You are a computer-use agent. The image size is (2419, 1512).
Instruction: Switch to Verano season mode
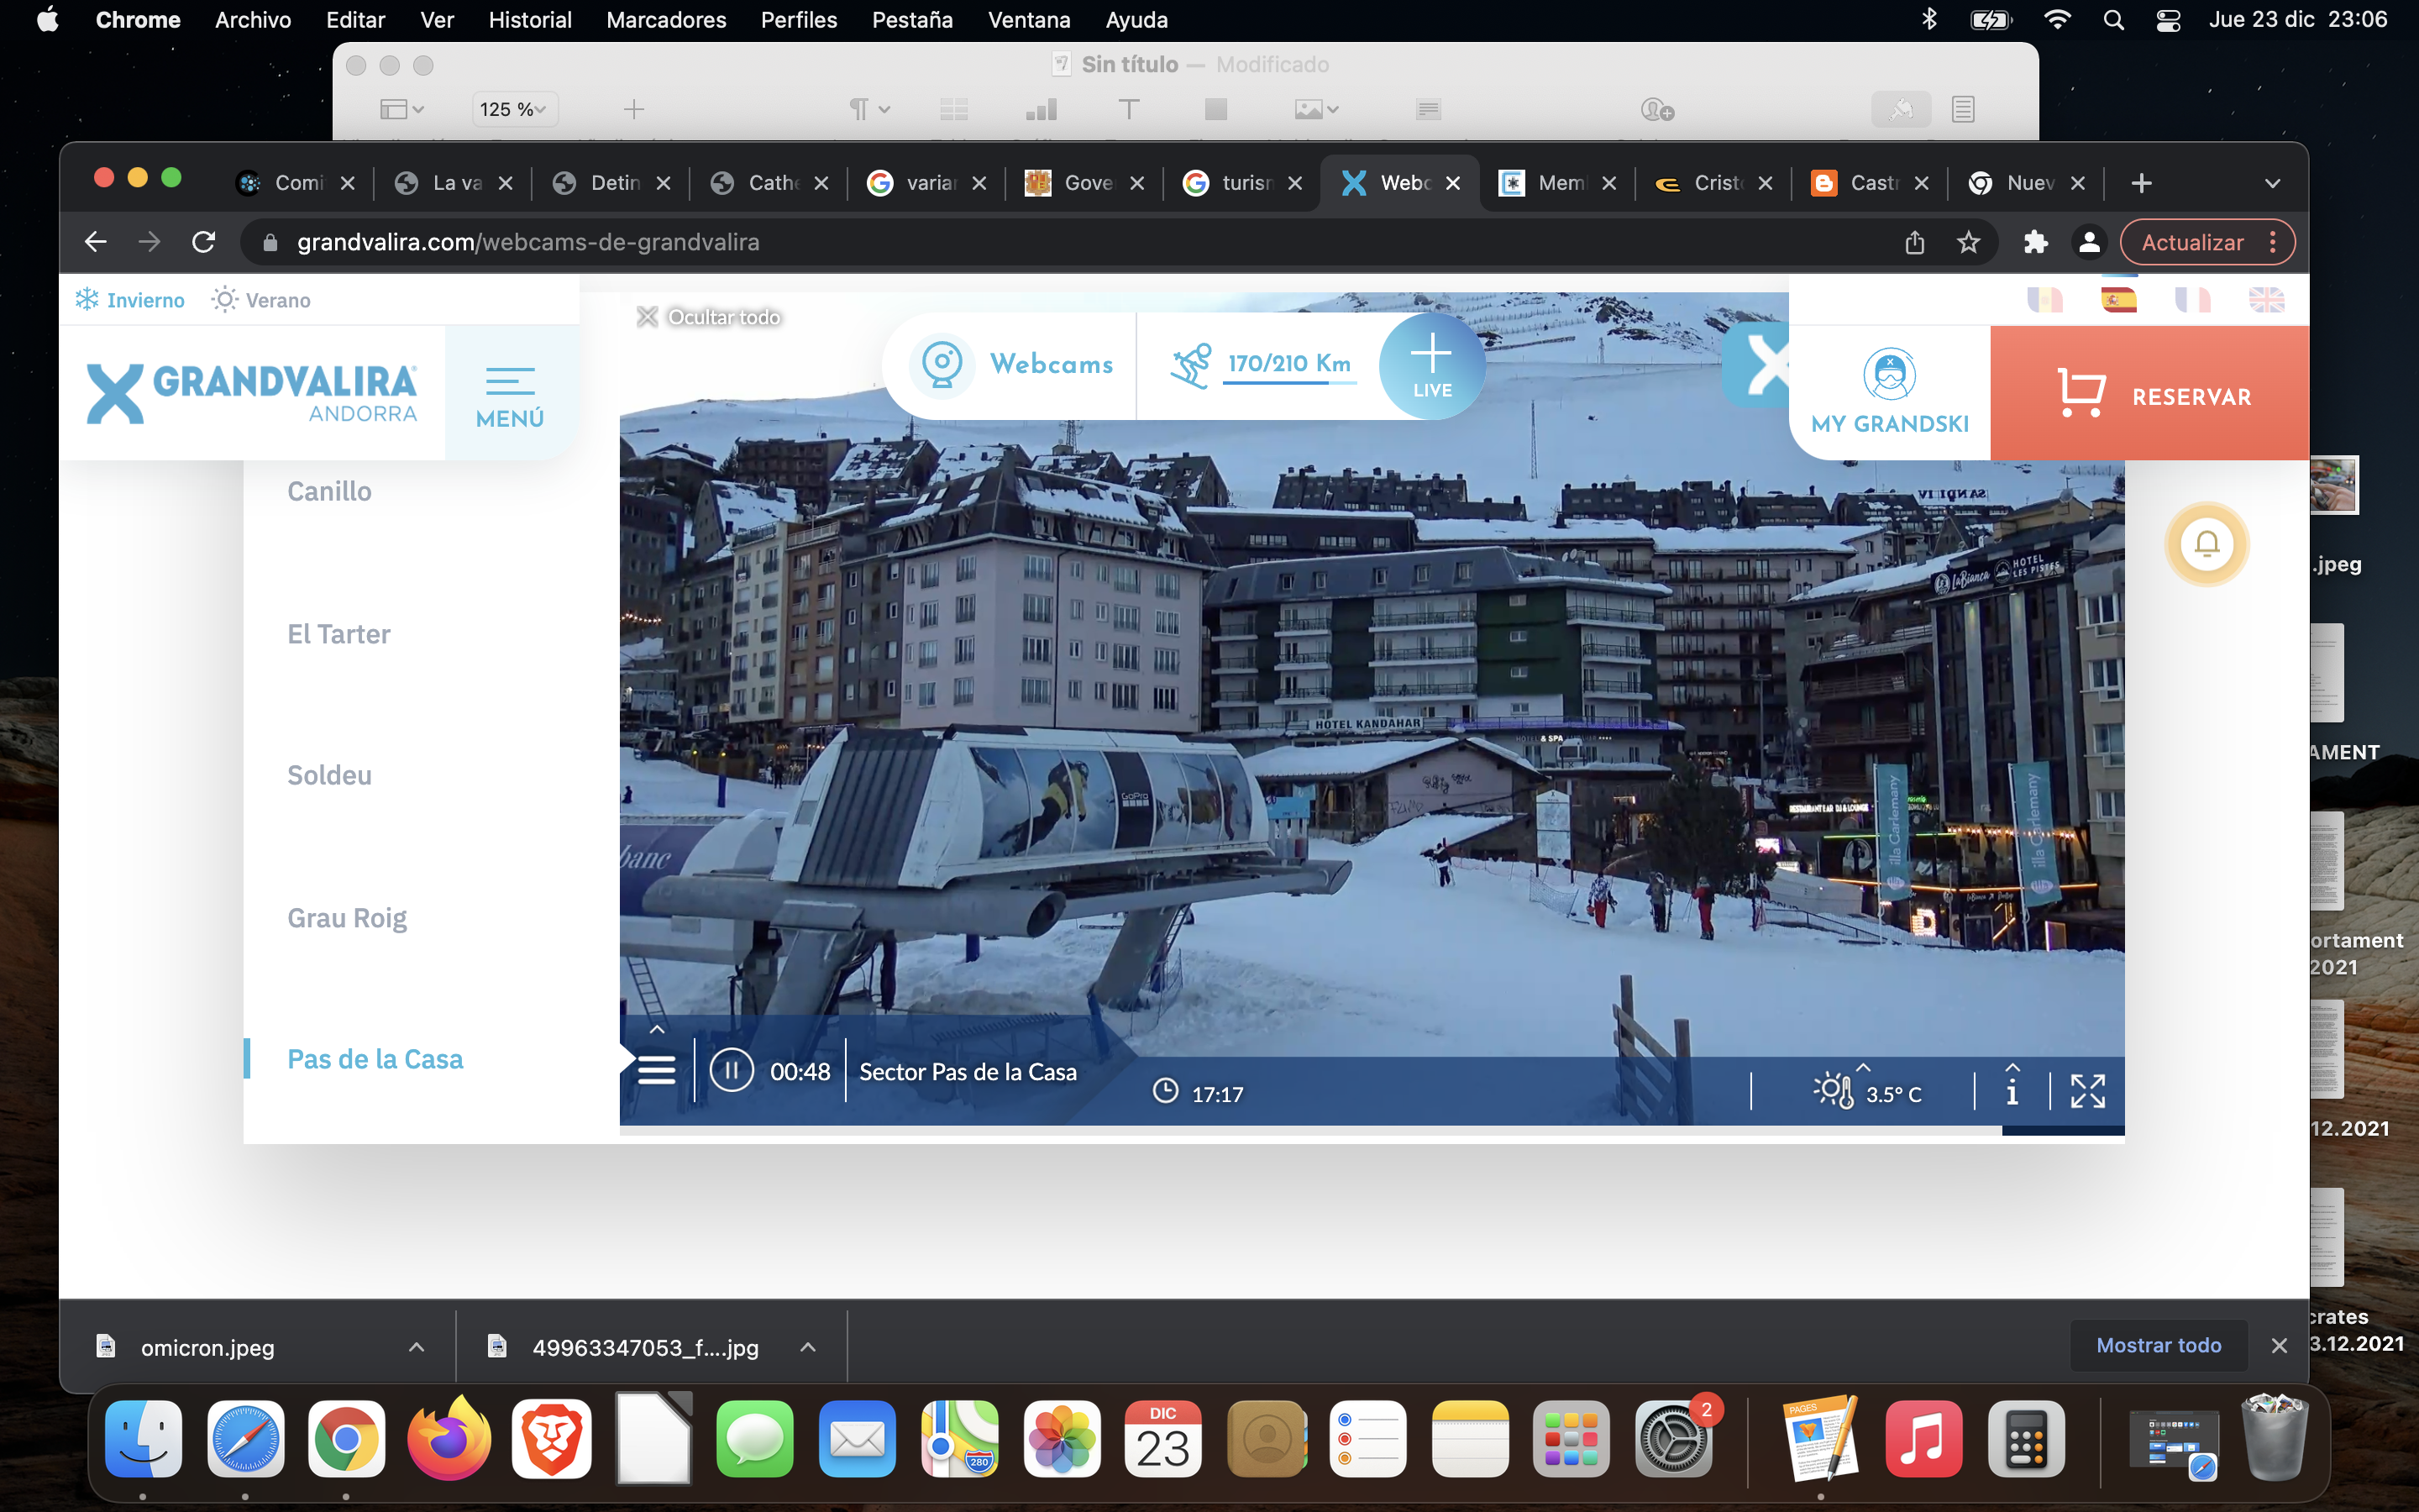[261, 300]
